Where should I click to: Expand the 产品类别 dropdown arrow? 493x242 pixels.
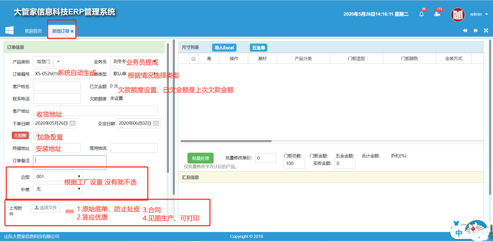(x=59, y=62)
